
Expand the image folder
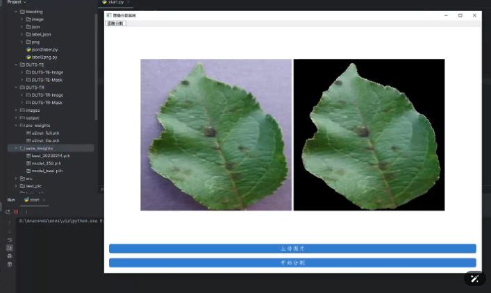click(x=22, y=19)
